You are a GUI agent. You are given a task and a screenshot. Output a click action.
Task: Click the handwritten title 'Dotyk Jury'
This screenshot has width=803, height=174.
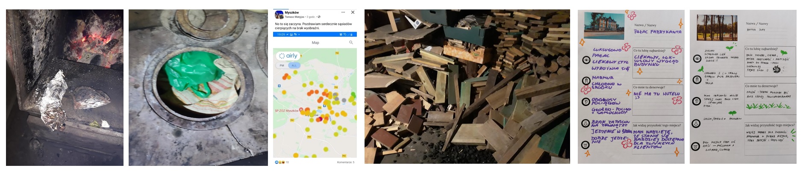[x=756, y=30]
